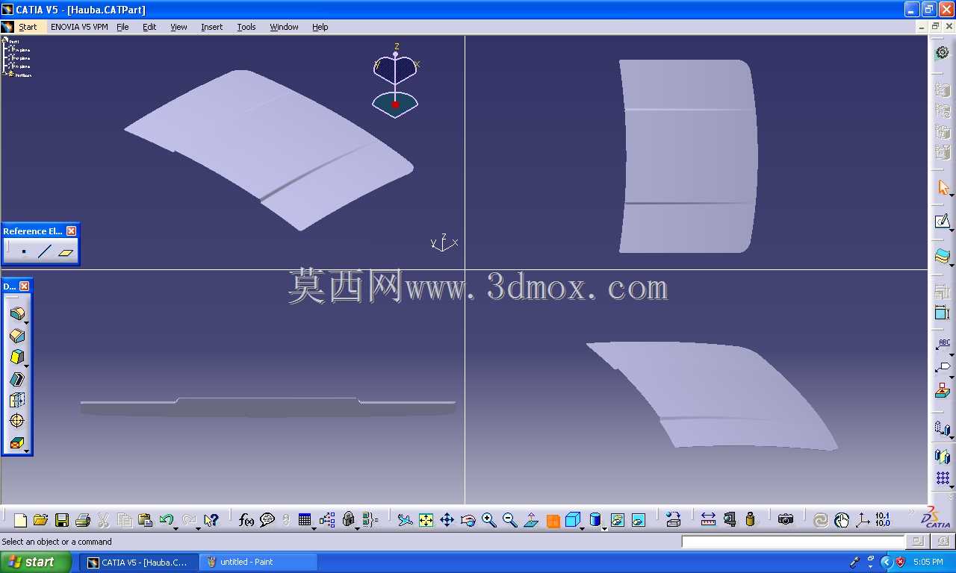Click the Windows start button
This screenshot has width=956, height=573.
(x=36, y=562)
